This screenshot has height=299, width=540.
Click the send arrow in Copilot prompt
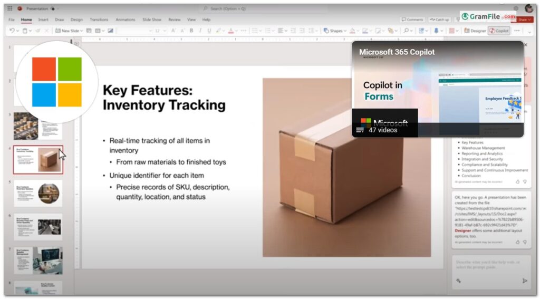(525, 281)
